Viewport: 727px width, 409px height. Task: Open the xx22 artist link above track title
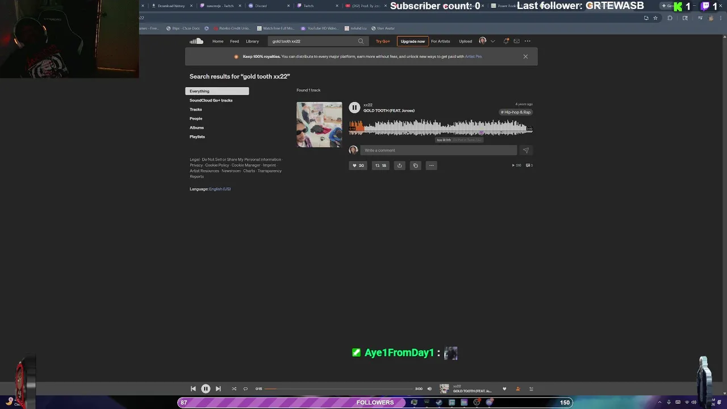[368, 105]
